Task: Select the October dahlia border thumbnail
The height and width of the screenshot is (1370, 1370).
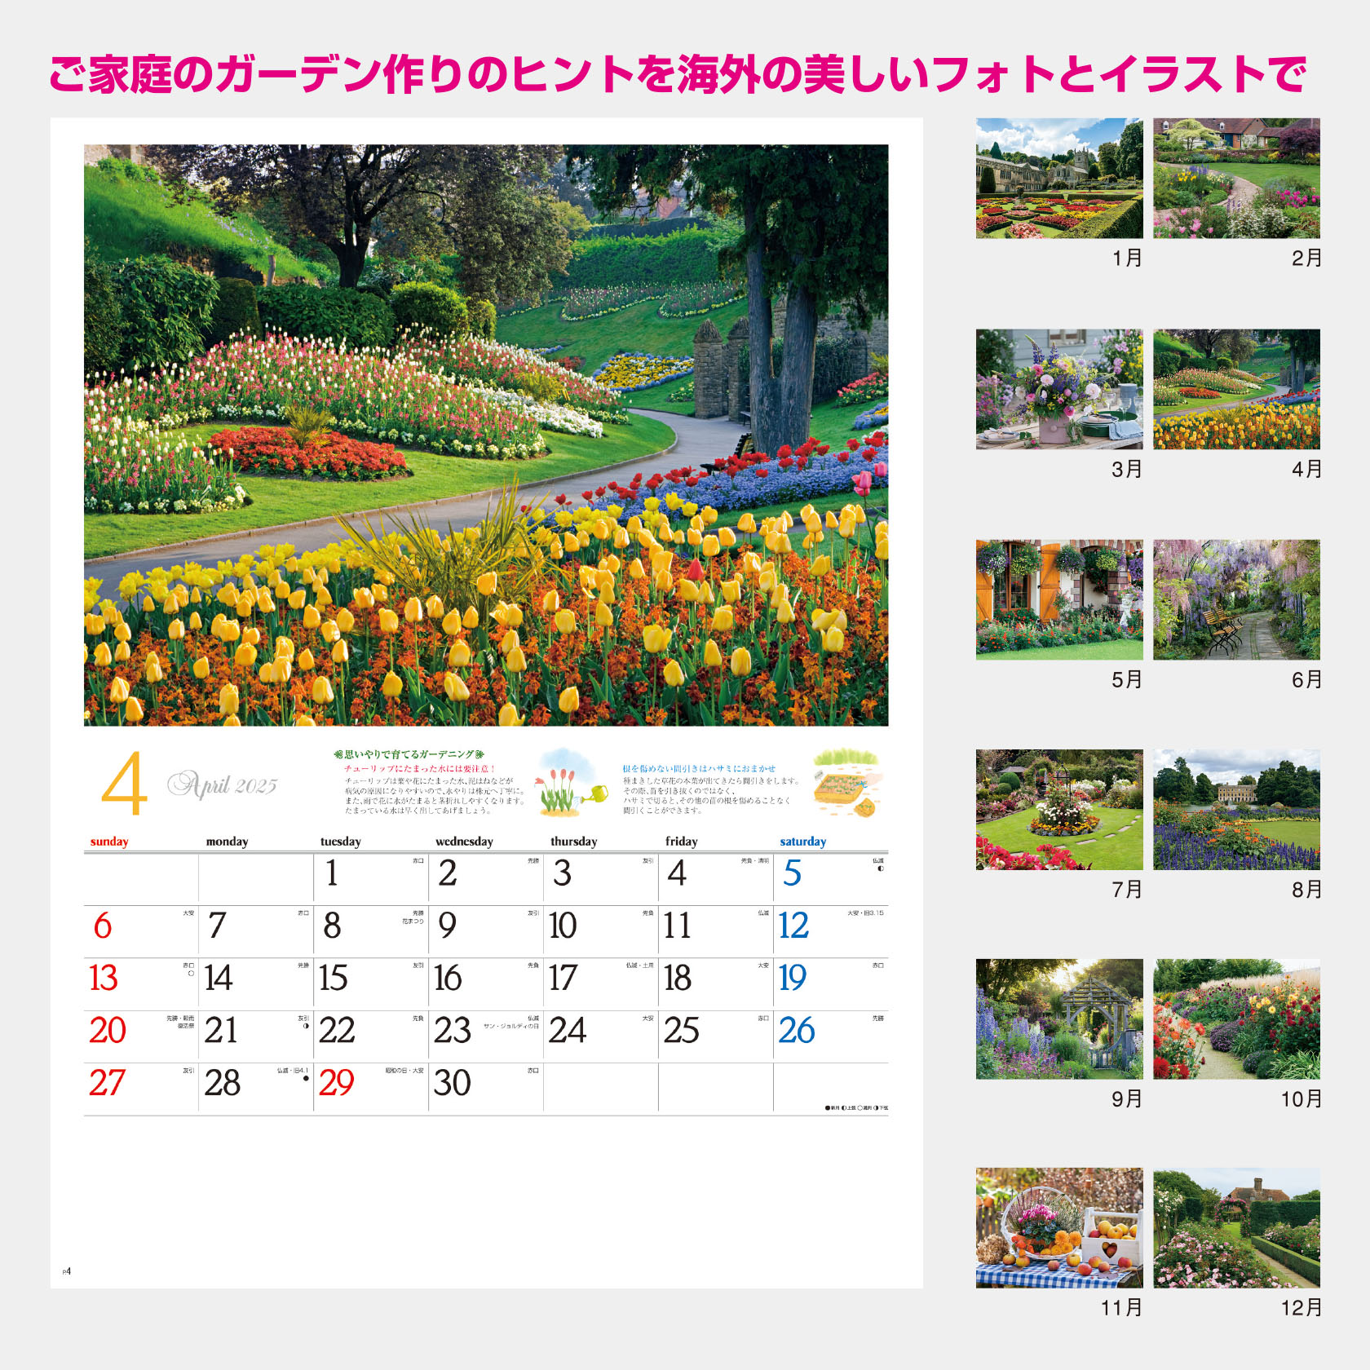Action: [x=1236, y=1019]
